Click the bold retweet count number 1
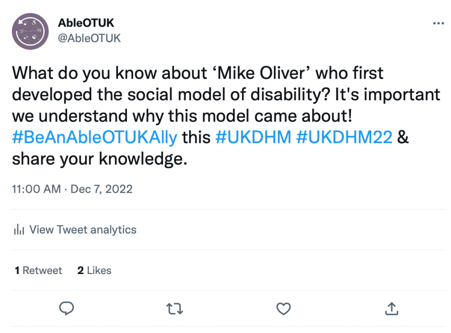Screen dimensions: 451x333 pyautogui.click(x=17, y=271)
